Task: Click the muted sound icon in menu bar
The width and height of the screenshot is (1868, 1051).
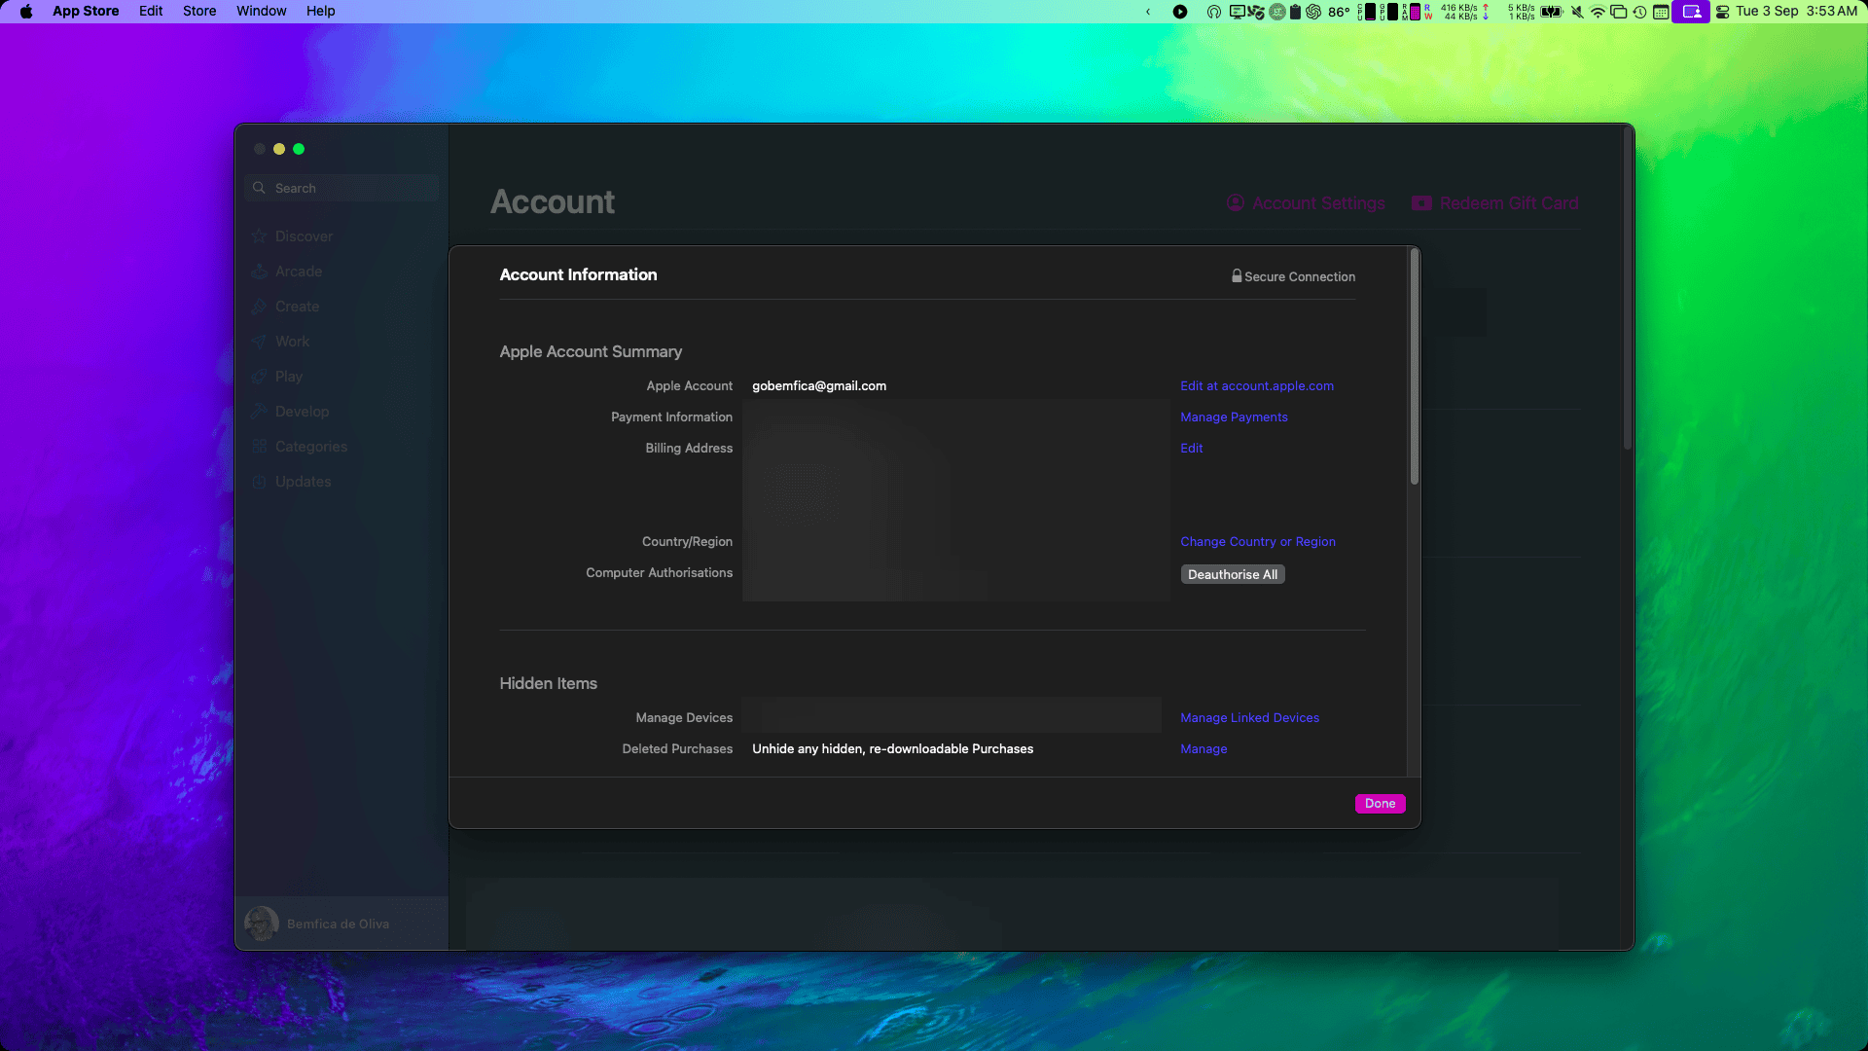Action: pos(1577,12)
